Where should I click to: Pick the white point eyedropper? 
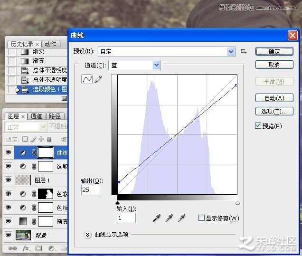click(x=181, y=218)
